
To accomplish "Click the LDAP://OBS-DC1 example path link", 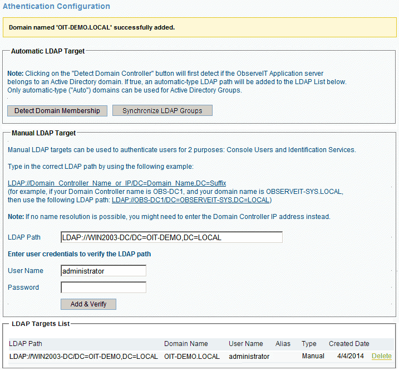I will (191, 199).
